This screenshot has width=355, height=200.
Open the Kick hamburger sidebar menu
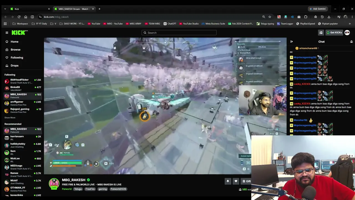click(7, 32)
